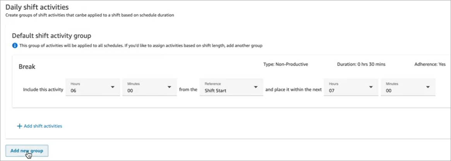Select the Break activity title
Screen dimensions: 451x161
[x=27, y=67]
